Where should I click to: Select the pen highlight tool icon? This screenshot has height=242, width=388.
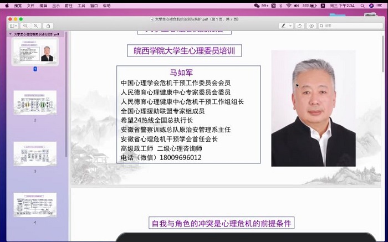[283, 25]
